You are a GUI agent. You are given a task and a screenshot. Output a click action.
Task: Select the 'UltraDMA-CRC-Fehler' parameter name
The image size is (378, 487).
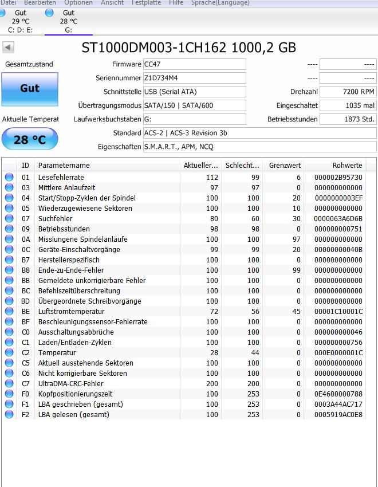(x=71, y=383)
